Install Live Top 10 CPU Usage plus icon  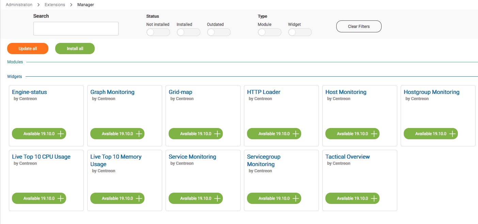coord(61,198)
